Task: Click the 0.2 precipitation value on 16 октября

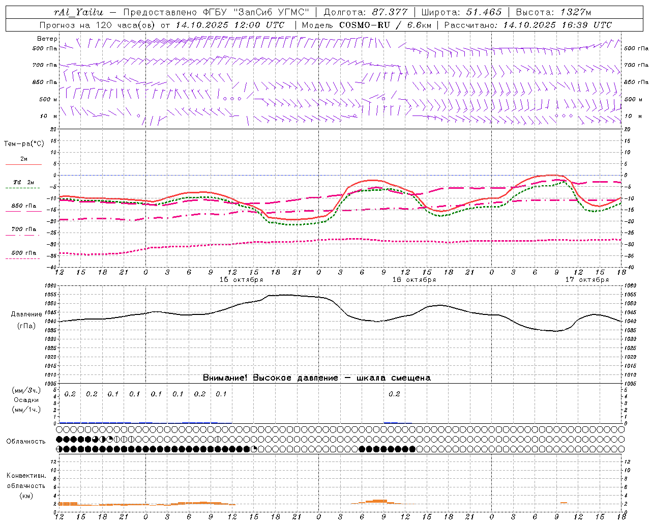Action: 394,394
